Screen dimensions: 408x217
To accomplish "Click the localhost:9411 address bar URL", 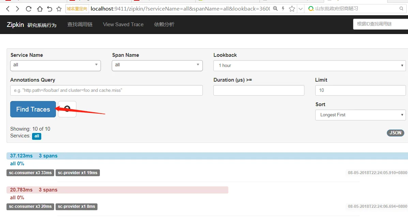I will 180,9.
